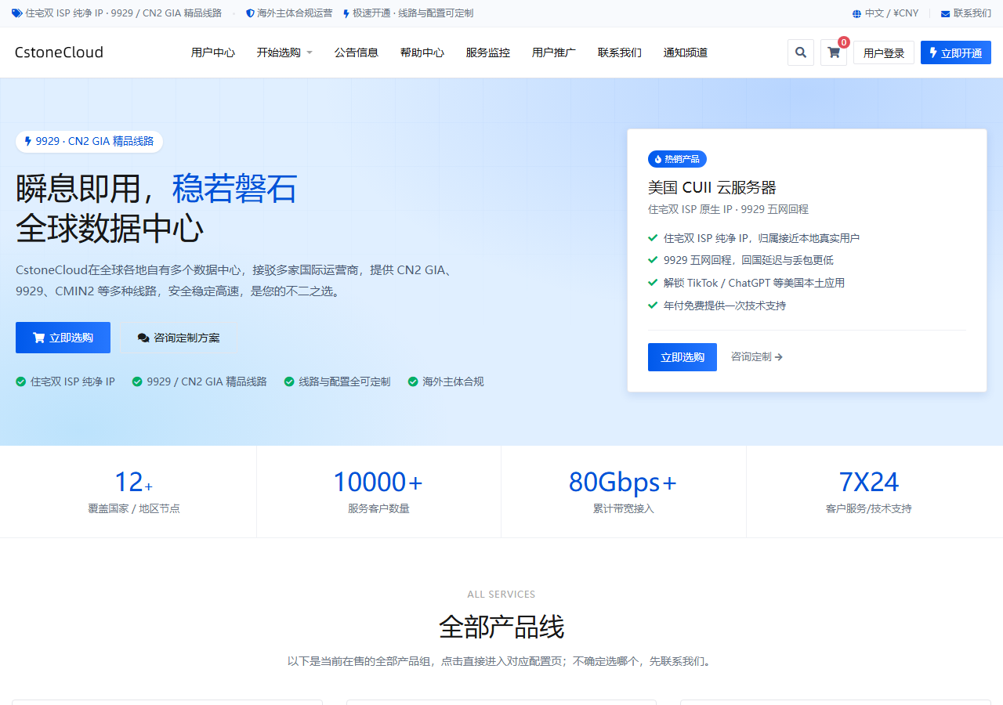Click the globe language/currency icon

pyautogui.click(x=856, y=13)
